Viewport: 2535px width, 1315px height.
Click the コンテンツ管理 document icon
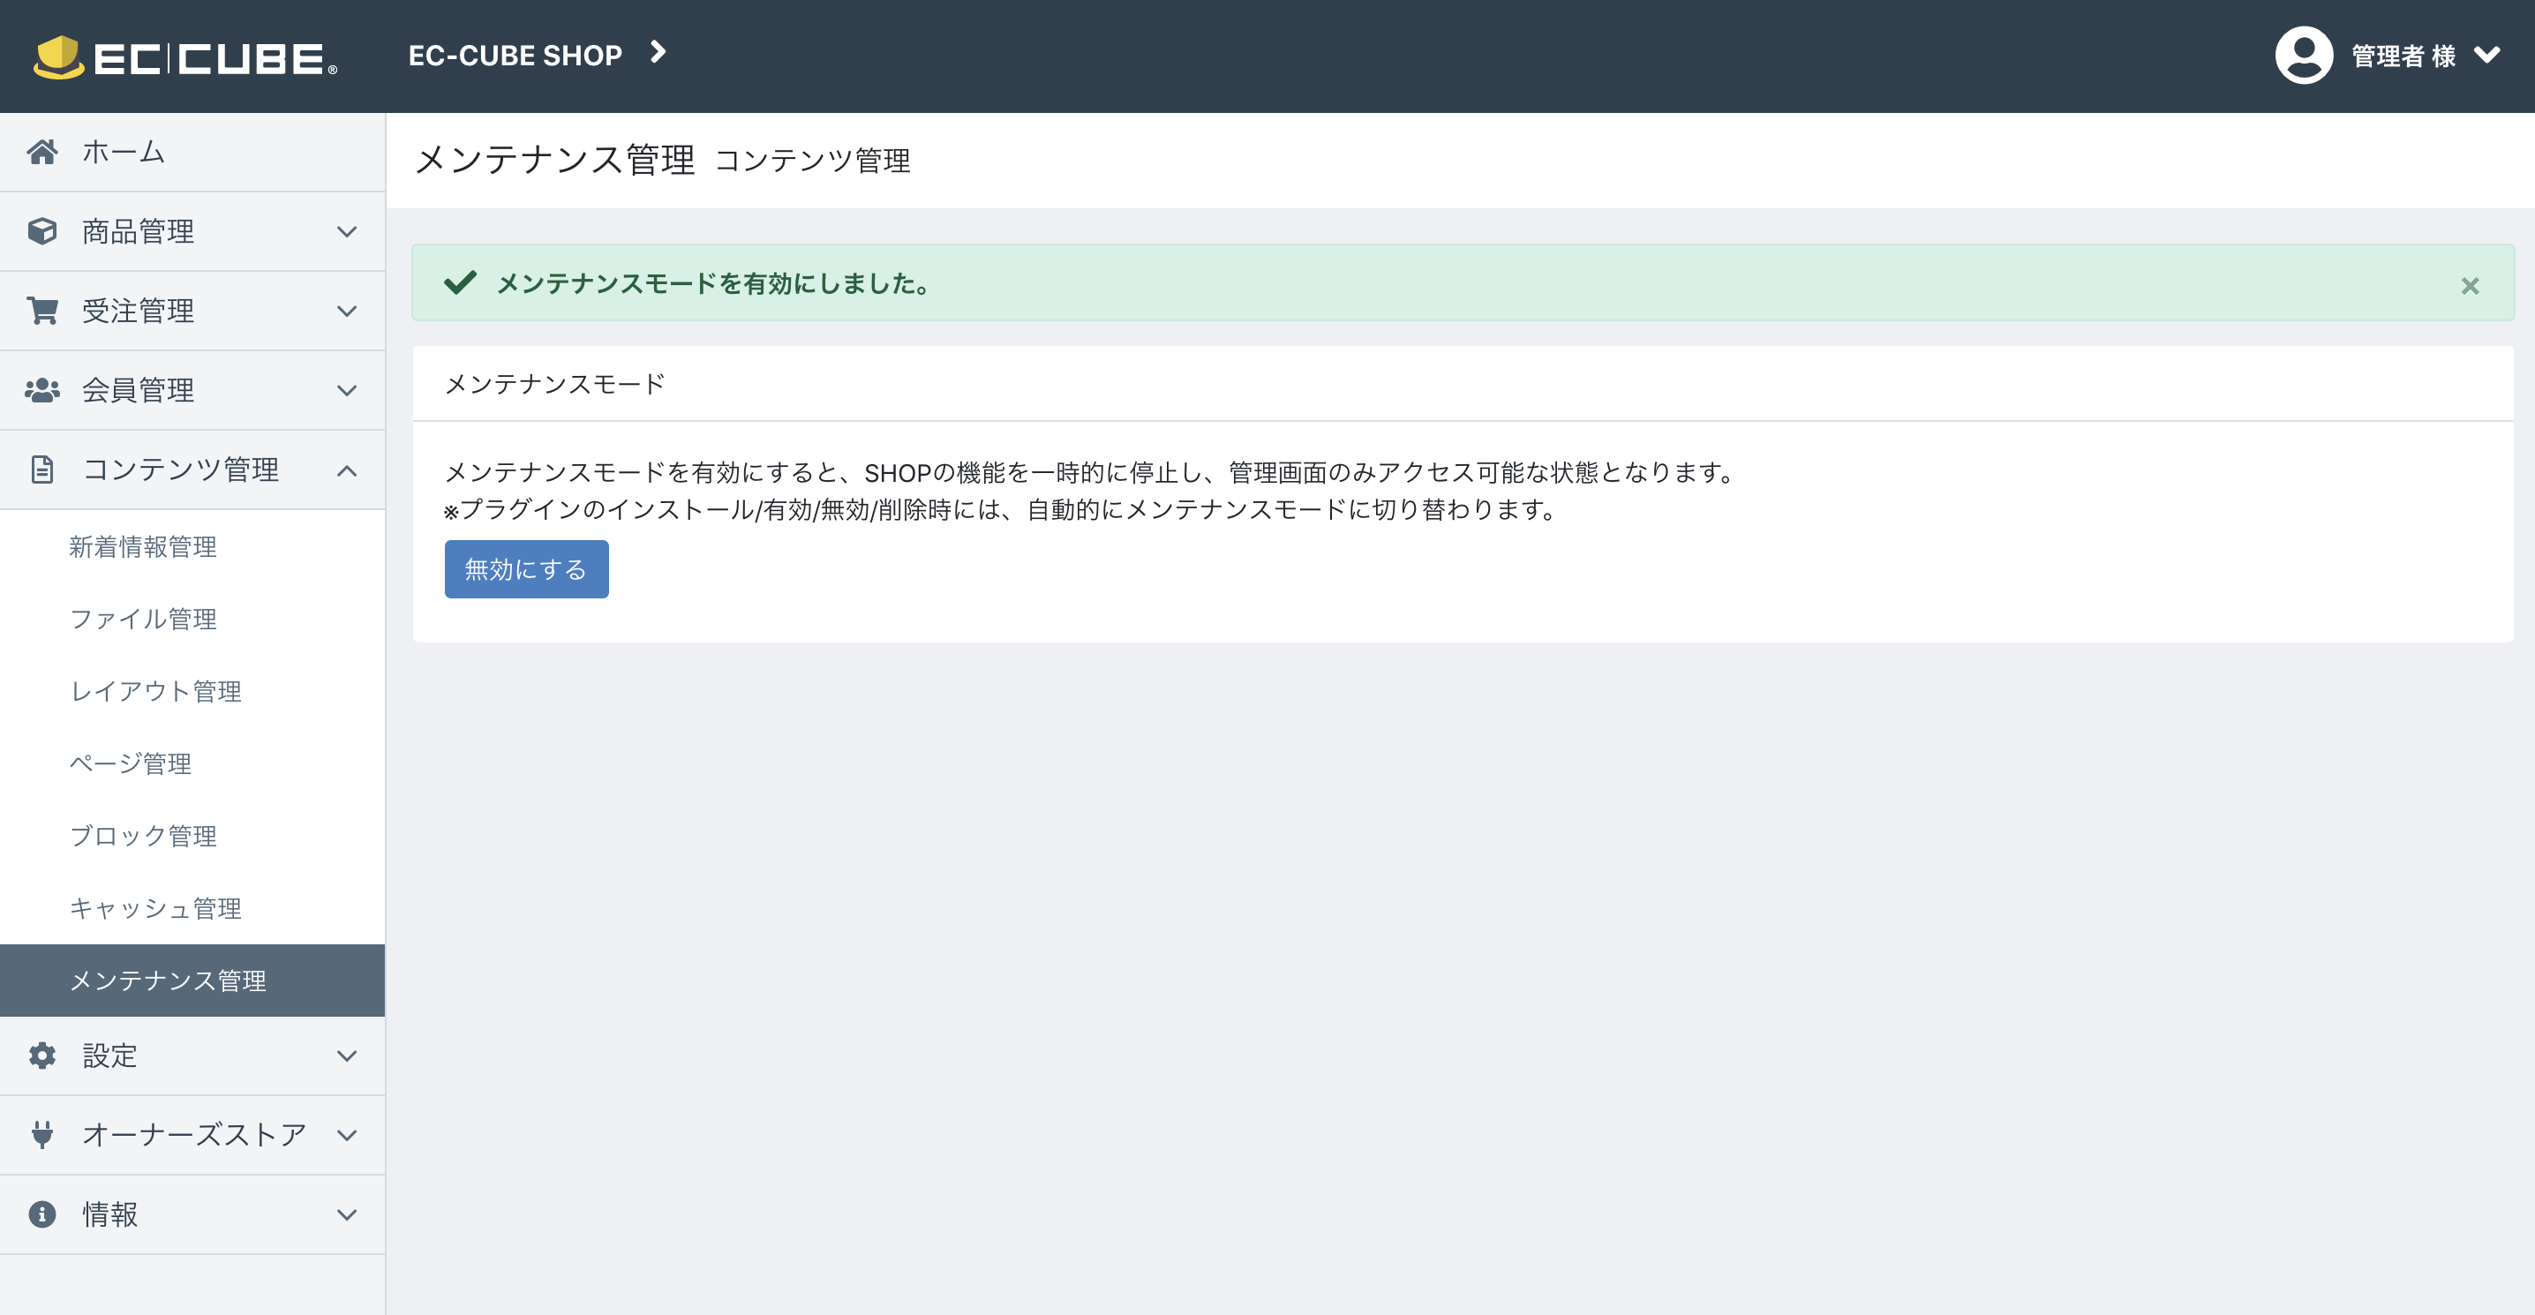tap(43, 470)
